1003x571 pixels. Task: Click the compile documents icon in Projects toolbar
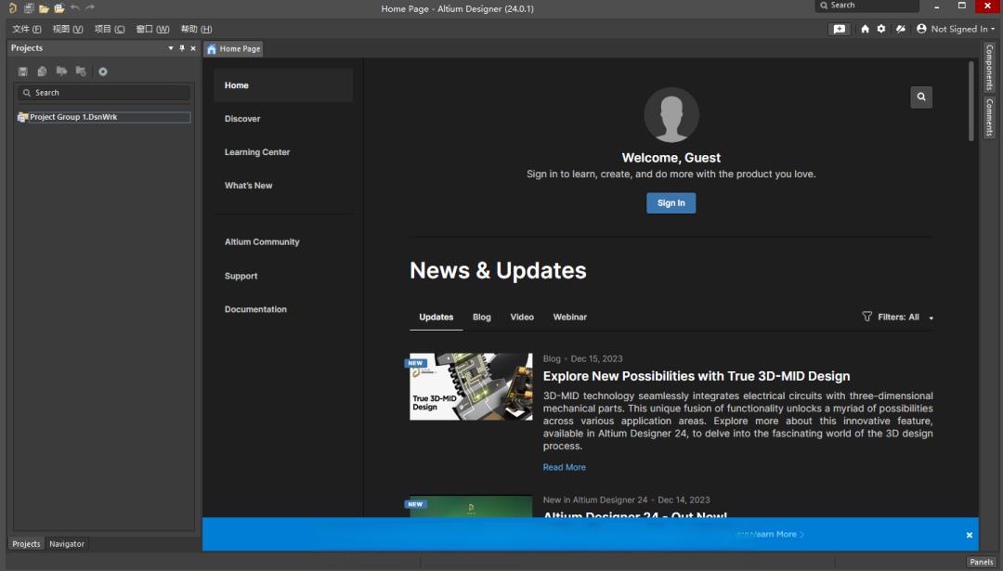pyautogui.click(x=42, y=71)
